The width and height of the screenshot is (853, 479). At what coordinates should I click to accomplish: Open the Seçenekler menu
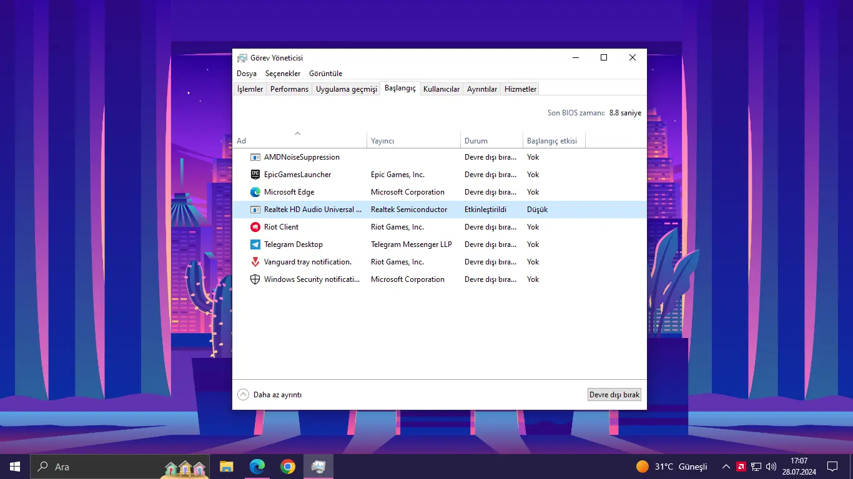click(x=283, y=74)
